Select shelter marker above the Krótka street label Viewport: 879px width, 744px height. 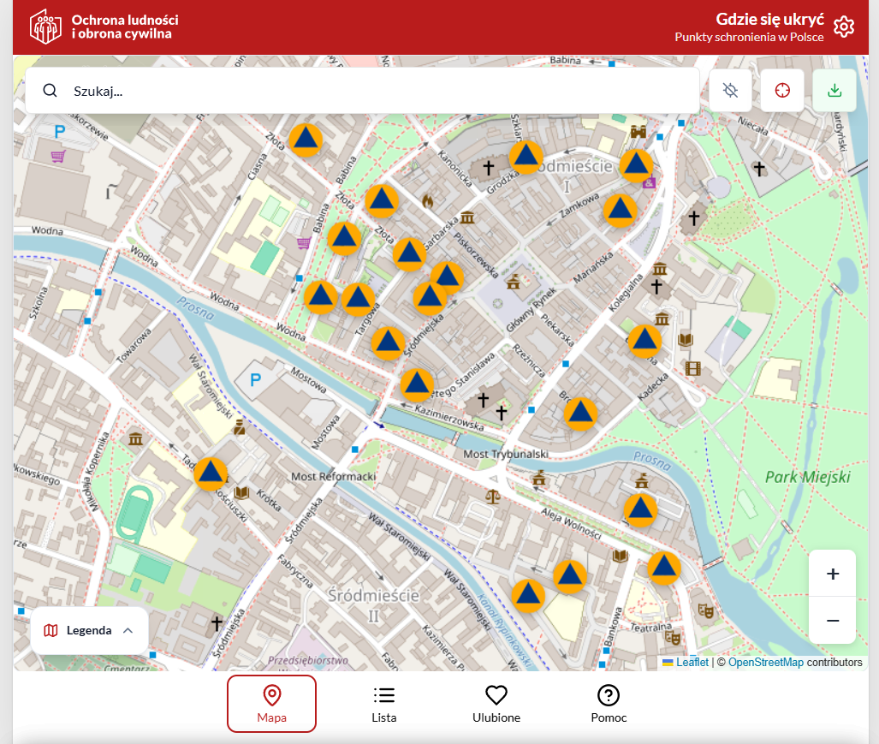211,473
